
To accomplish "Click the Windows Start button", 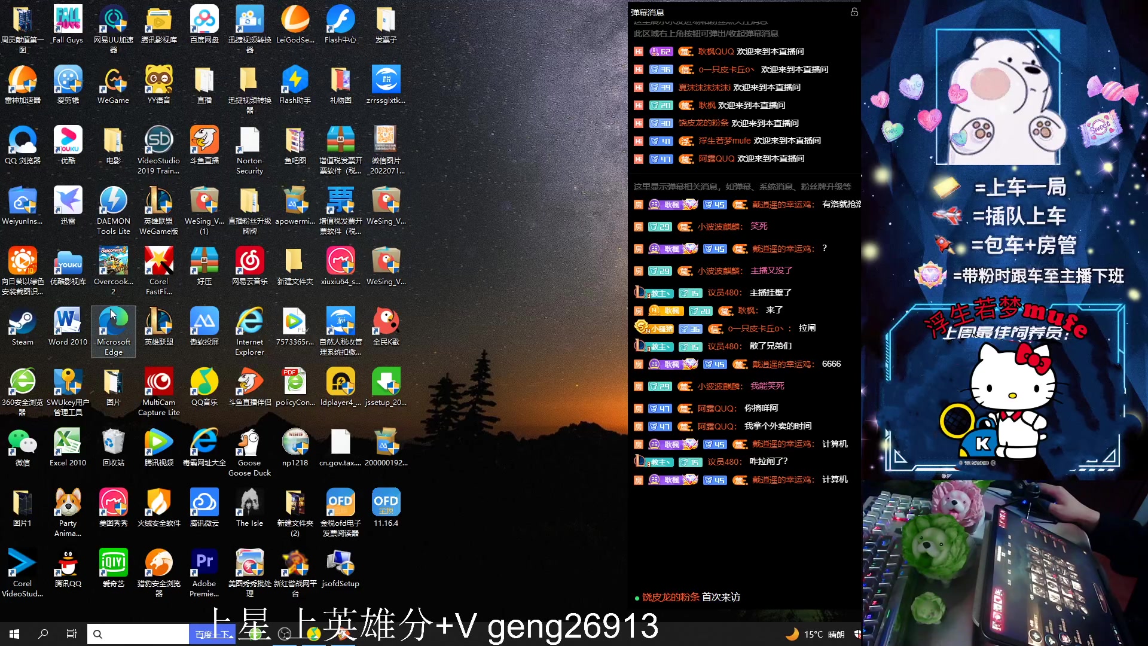I will 14,634.
